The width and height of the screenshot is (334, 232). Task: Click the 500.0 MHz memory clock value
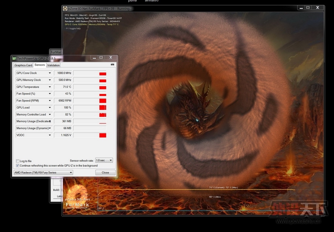tap(63, 80)
